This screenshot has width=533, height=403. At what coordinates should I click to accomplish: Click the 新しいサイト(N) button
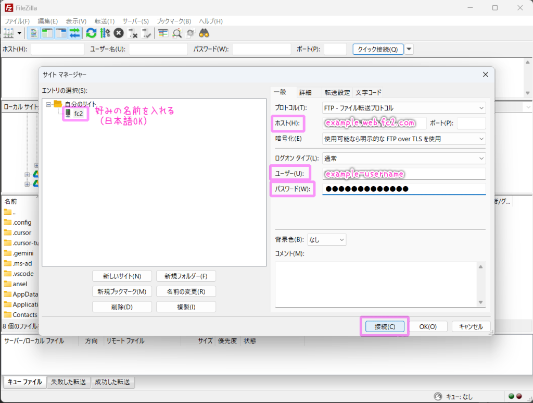(122, 276)
